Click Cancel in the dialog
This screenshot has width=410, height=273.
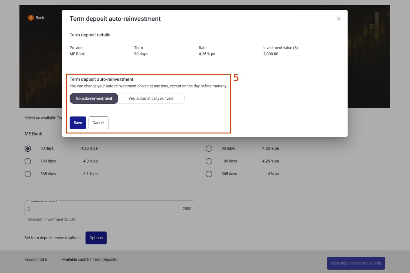pyautogui.click(x=98, y=123)
